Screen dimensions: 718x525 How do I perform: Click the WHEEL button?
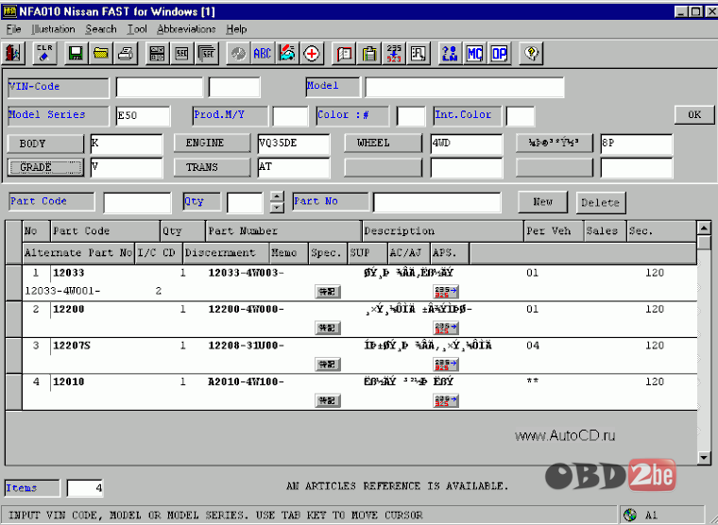pos(383,143)
